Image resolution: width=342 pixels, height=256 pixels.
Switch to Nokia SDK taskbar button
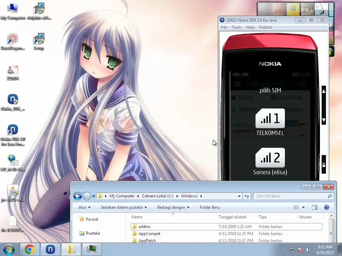click(x=50, y=249)
